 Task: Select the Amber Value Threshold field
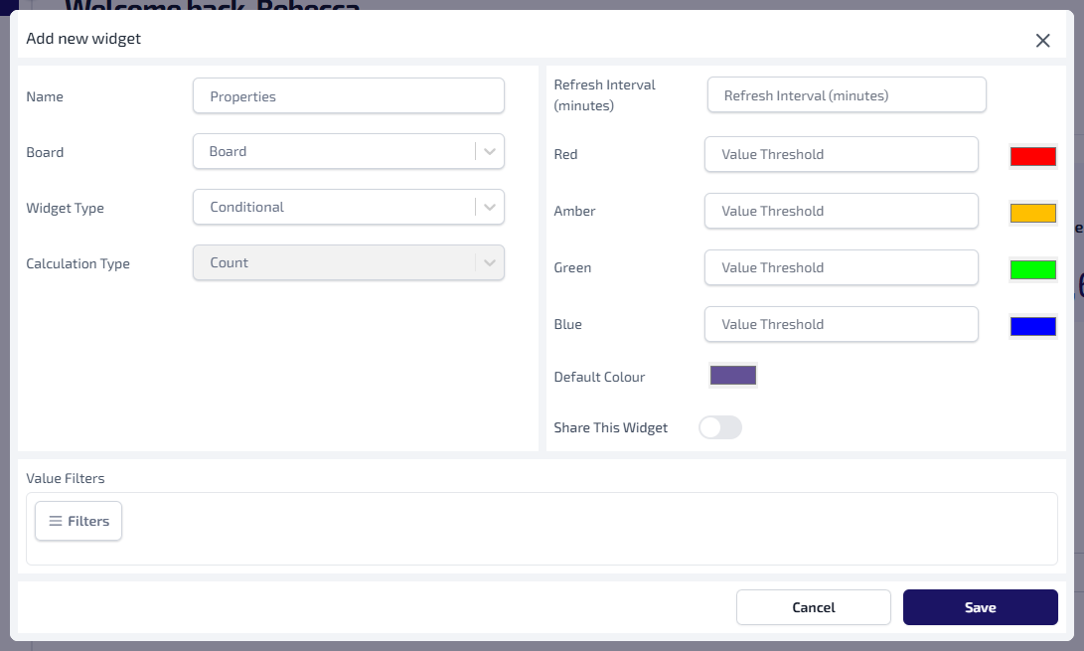point(842,211)
